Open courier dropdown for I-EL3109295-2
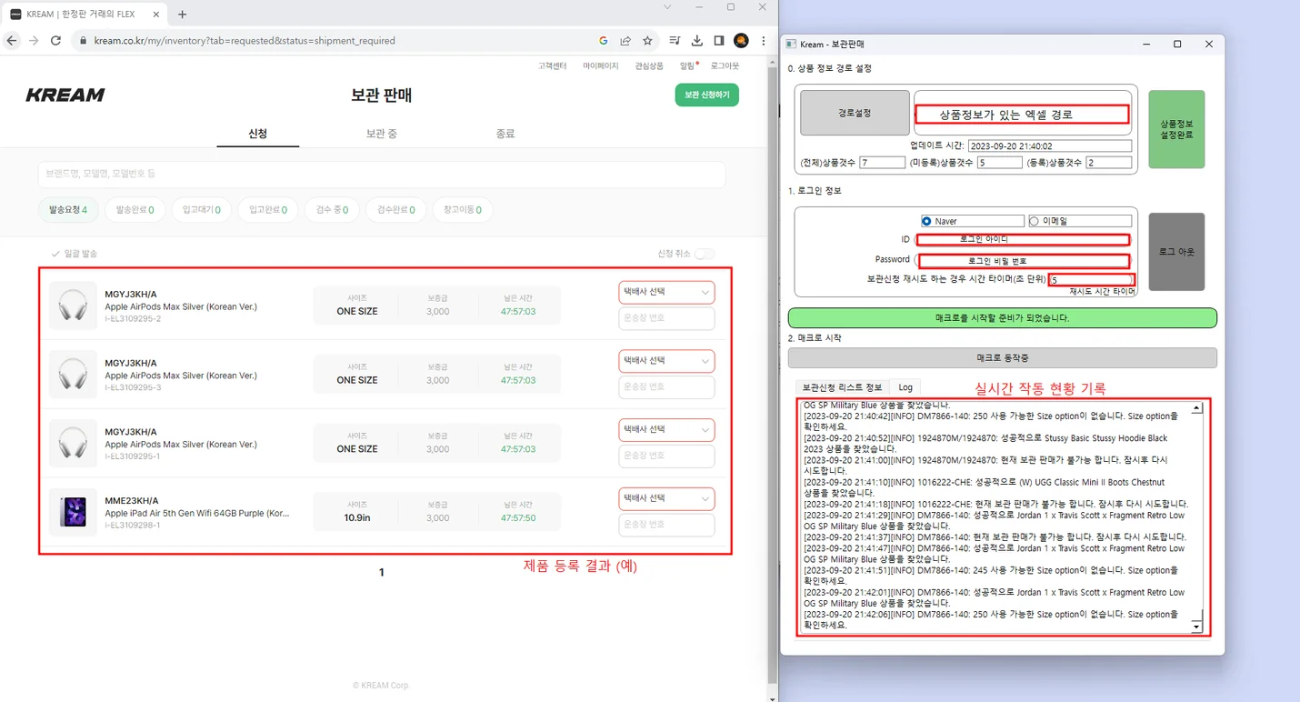1300x702 pixels. tap(666, 292)
